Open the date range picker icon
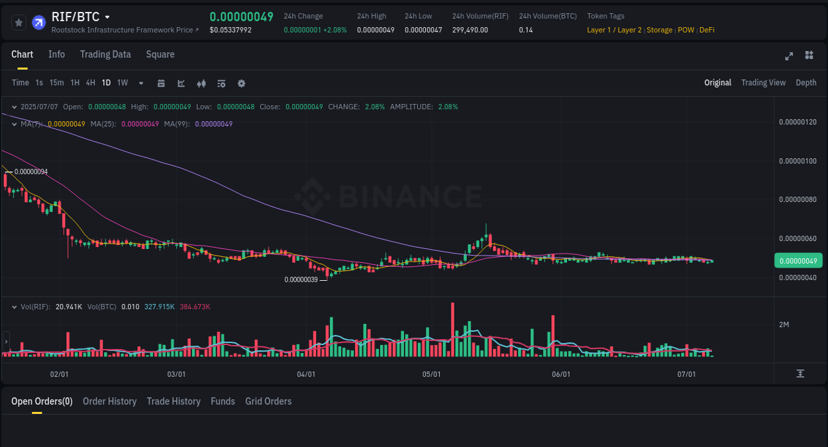The image size is (828, 447). 161,83
